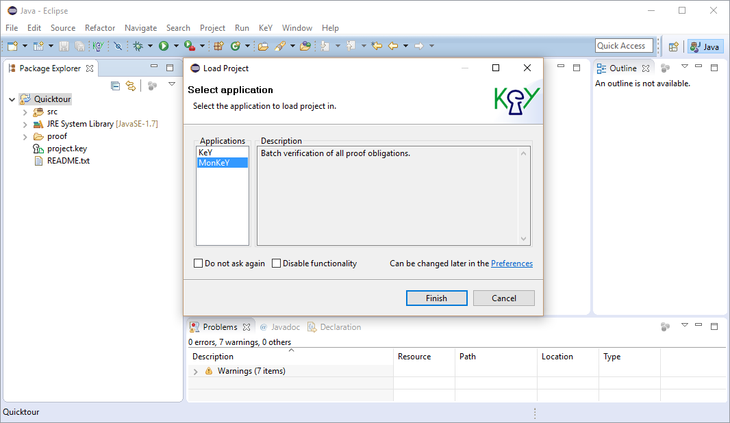
Task: Click the New Java Class icon
Action: [235, 46]
